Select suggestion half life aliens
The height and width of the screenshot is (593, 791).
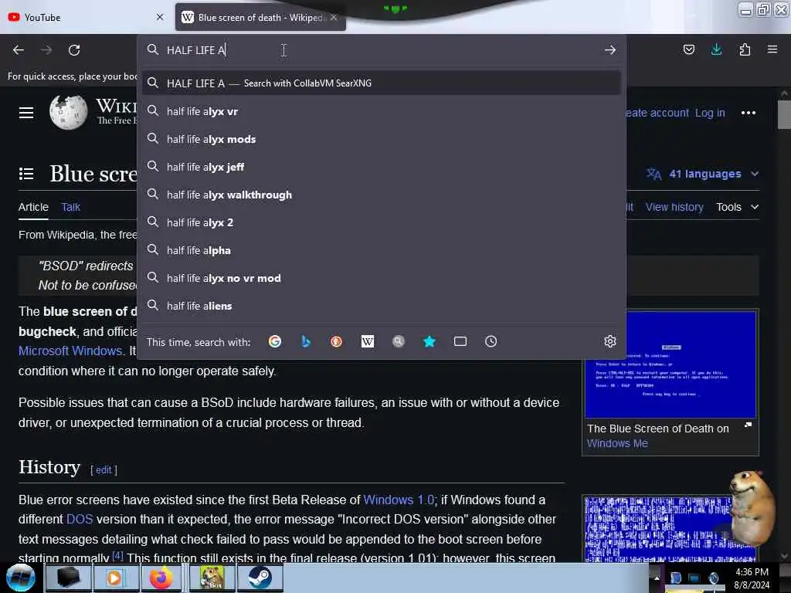point(382,306)
